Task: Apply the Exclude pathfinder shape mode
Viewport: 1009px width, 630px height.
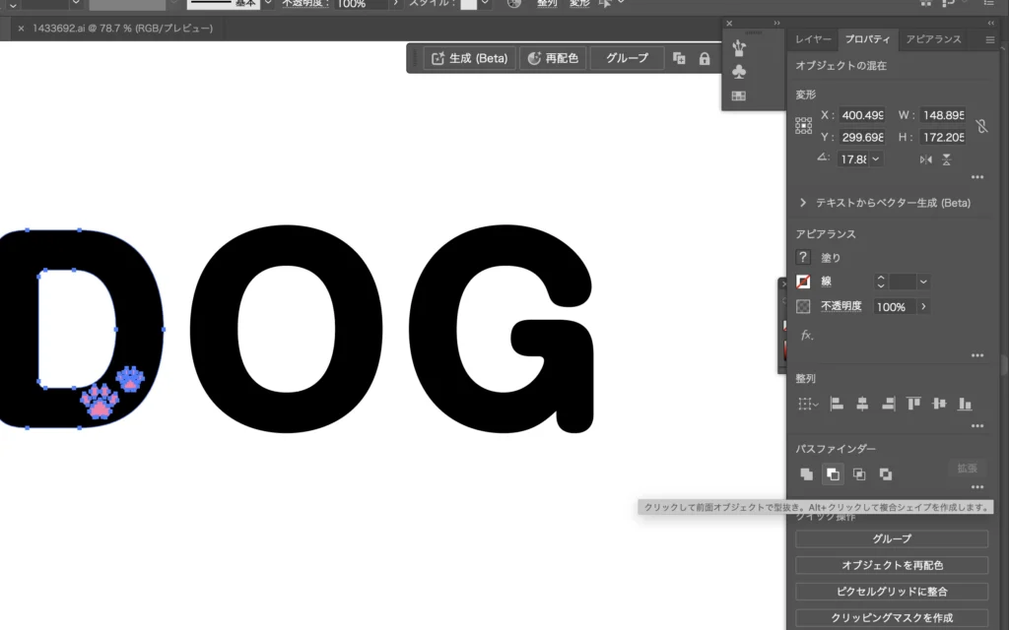Action: tap(886, 474)
